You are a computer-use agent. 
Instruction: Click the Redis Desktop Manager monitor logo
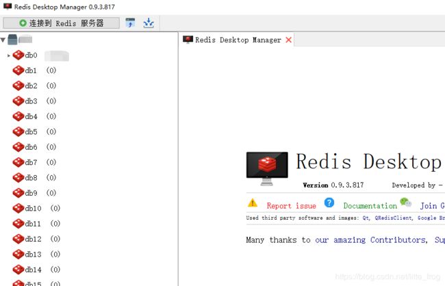pyautogui.click(x=267, y=168)
